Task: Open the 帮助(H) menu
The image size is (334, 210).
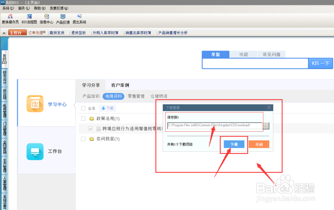Action: point(40,8)
